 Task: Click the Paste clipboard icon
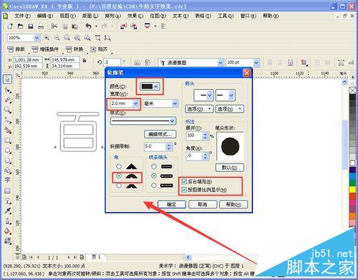point(75,26)
